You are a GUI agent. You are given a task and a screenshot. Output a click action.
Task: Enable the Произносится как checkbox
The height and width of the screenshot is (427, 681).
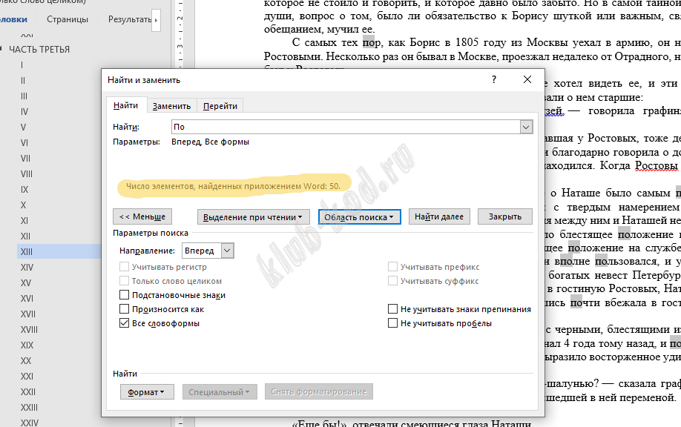coord(125,309)
